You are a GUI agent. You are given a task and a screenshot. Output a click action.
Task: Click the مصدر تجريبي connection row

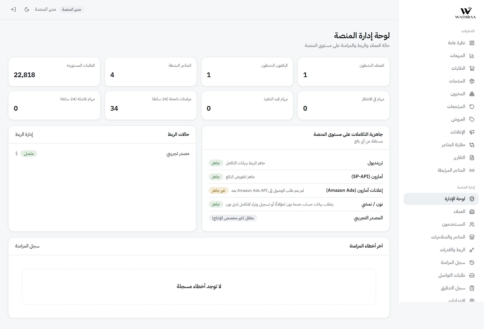tap(102, 154)
